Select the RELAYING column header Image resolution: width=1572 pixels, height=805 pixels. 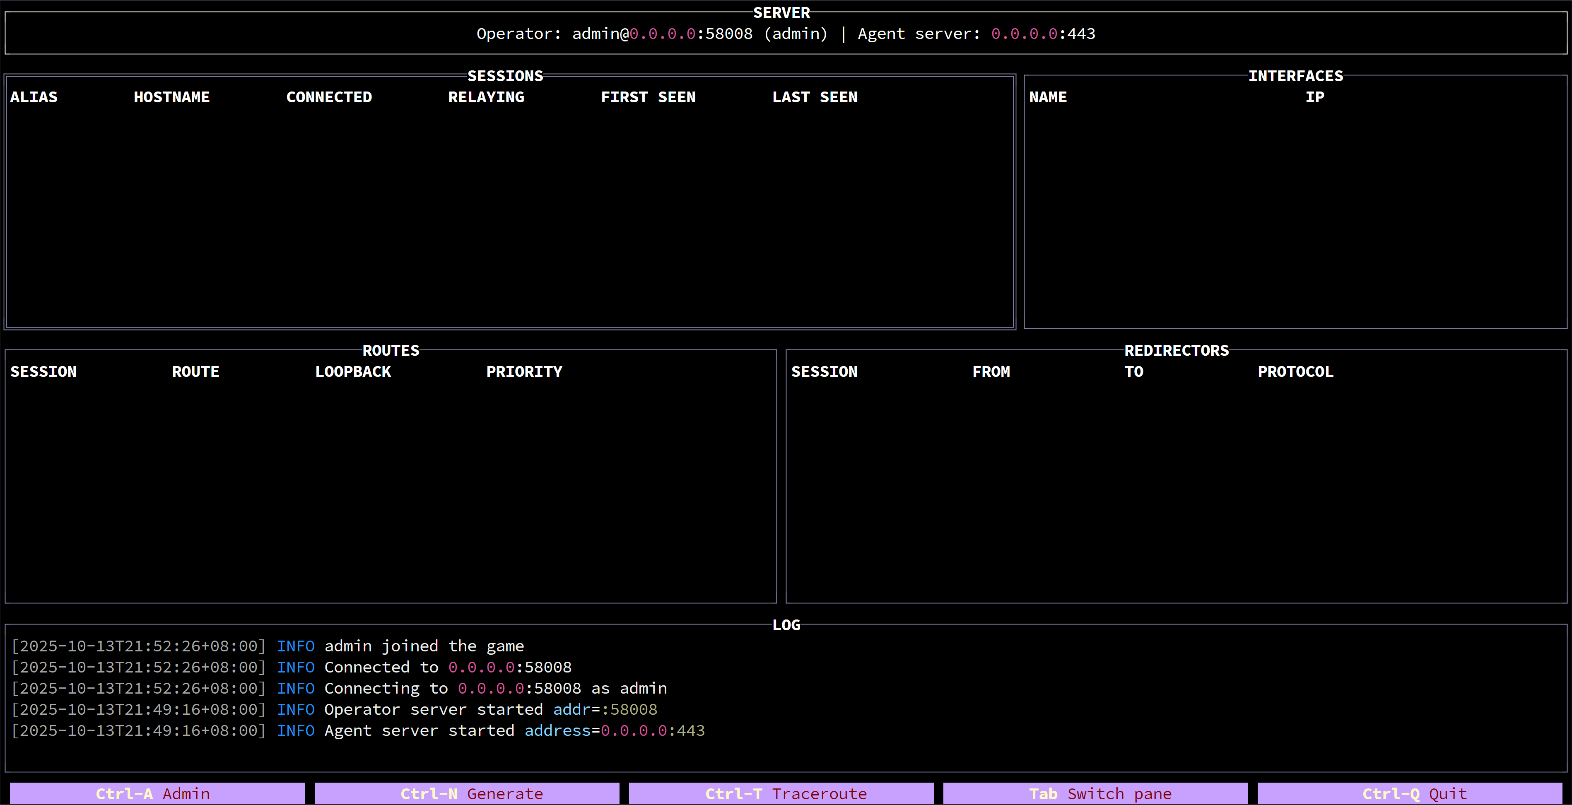(x=486, y=97)
